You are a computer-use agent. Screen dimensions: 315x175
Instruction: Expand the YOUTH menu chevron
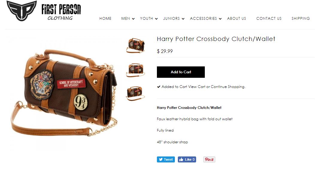coord(157,19)
